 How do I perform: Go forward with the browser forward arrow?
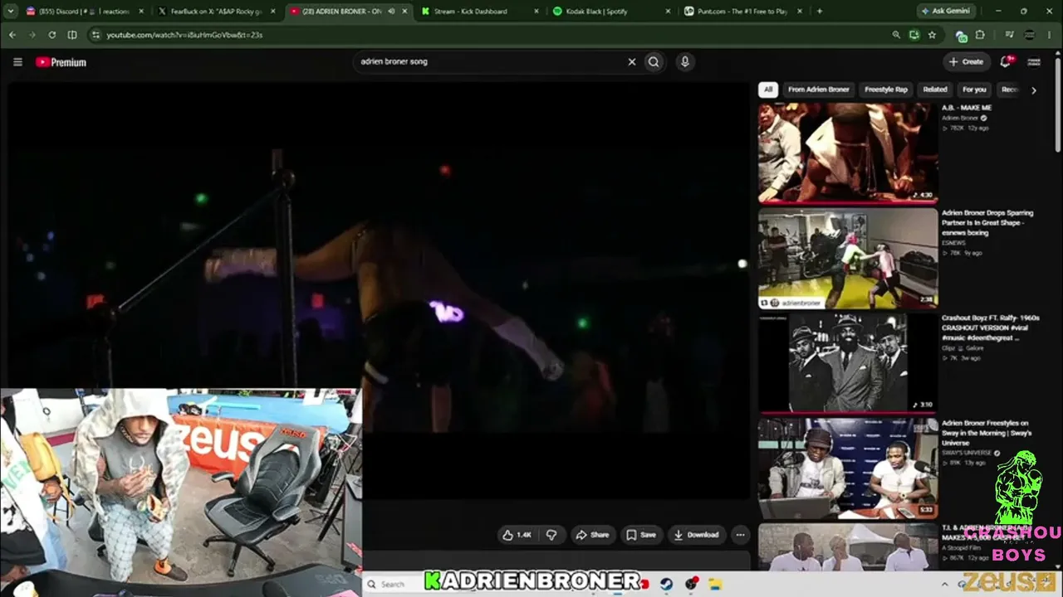[x=32, y=35]
